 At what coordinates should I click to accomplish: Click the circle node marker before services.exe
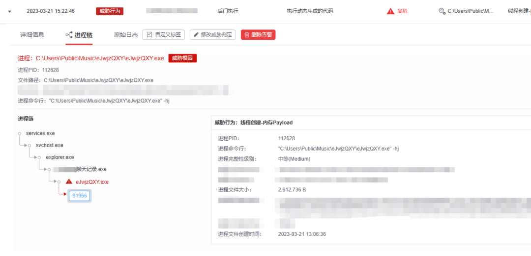[20, 133]
